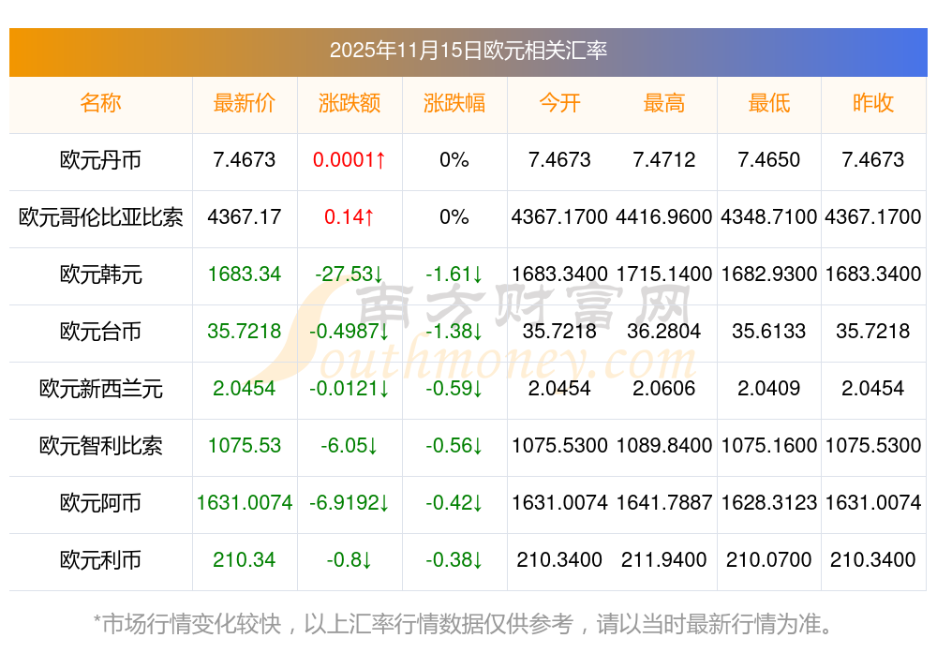Click latest price 1631.0074 in green
937x653 pixels.
click(245, 502)
